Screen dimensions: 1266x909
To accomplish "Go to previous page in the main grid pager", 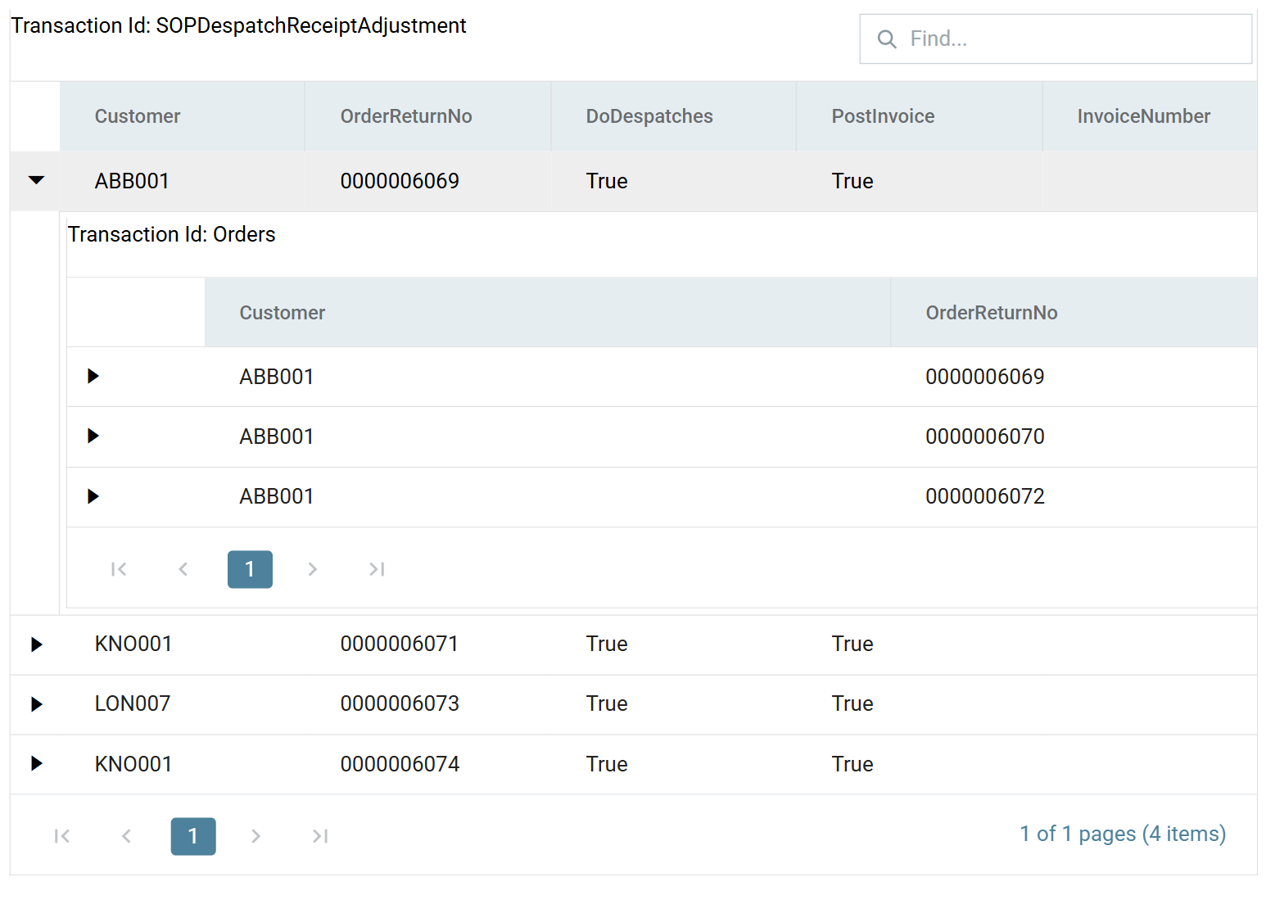I will (x=127, y=836).
